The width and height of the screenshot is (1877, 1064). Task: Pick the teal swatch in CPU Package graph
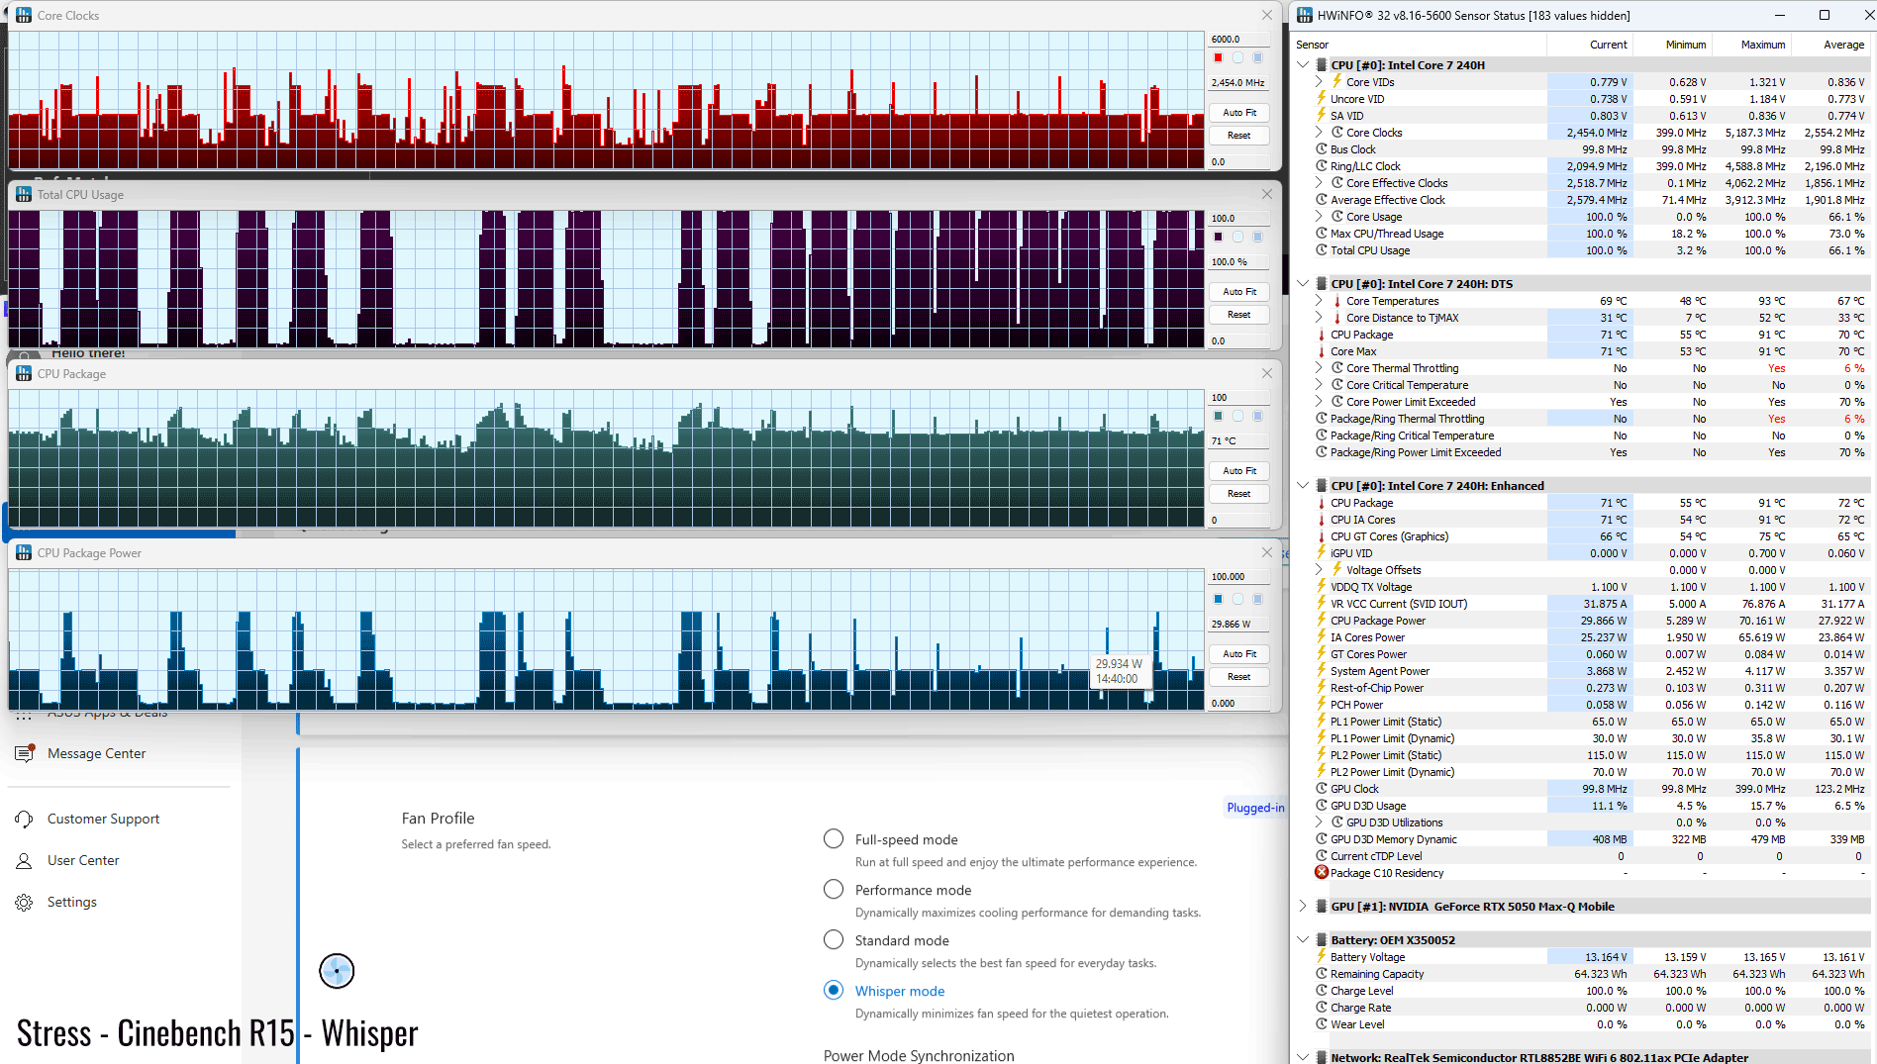point(1219,416)
